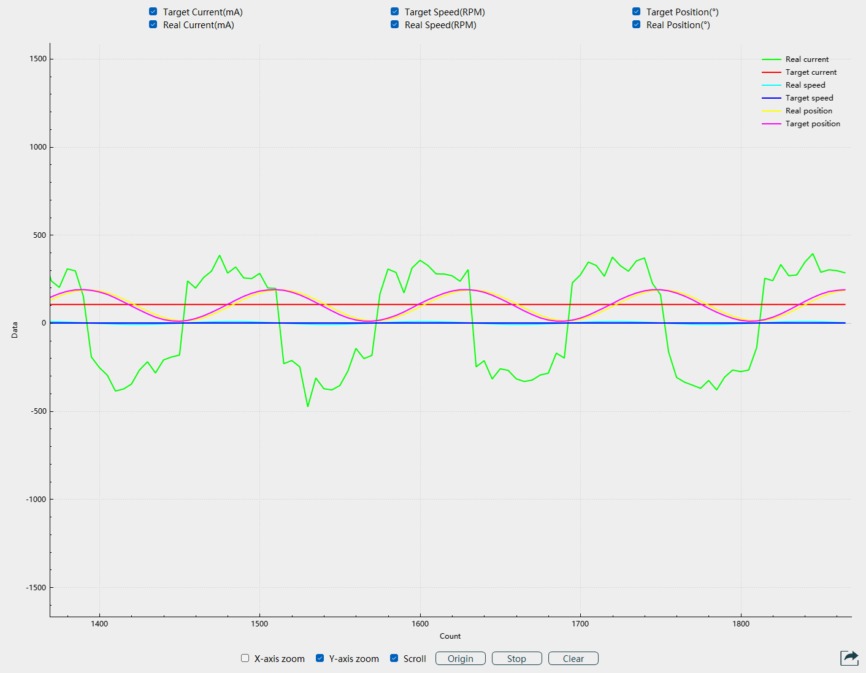Image resolution: width=866 pixels, height=673 pixels.
Task: Hide the Real Speed(RPM) trace
Action: 395,25
